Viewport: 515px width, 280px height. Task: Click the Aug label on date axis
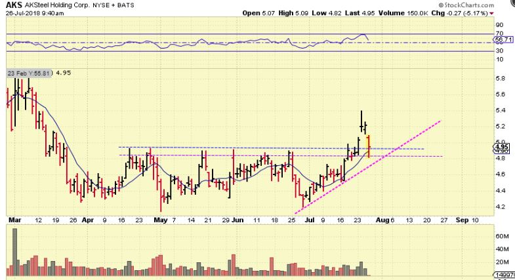[x=382, y=220]
